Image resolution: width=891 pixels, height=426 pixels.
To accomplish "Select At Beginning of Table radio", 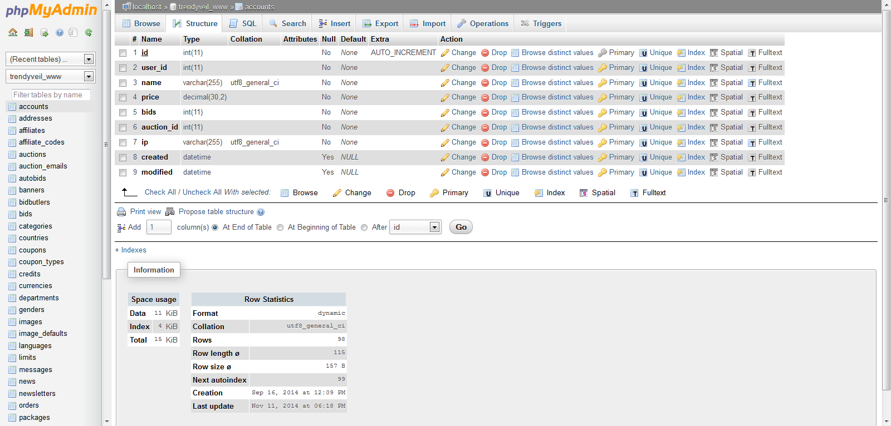I will pos(280,227).
